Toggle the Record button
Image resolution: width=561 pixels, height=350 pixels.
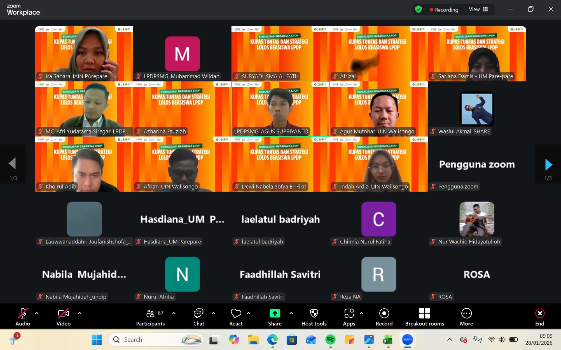tap(384, 317)
